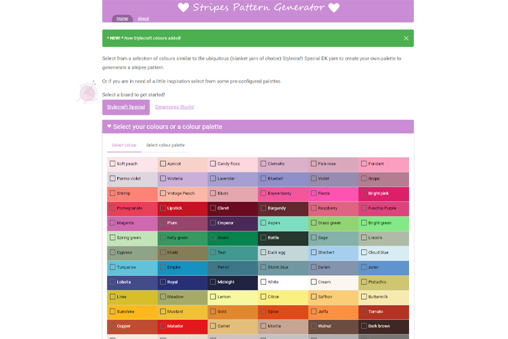Tick the Midnight colour checkbox
Viewport: 508px width, 339px height.
(213, 281)
